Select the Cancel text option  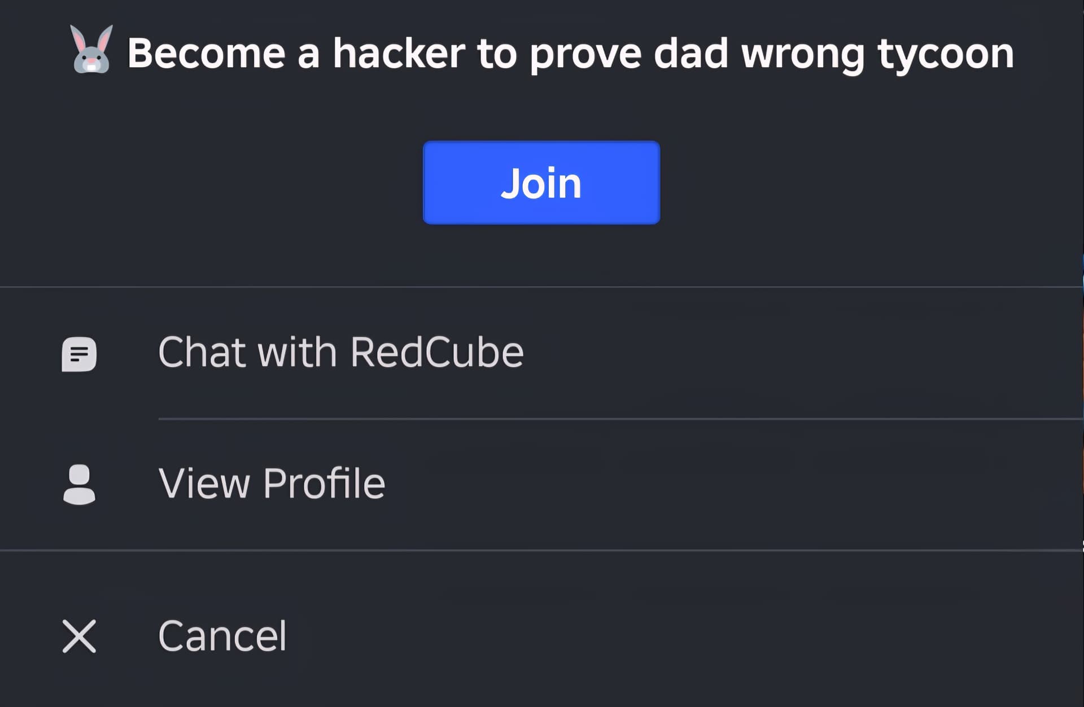click(222, 636)
